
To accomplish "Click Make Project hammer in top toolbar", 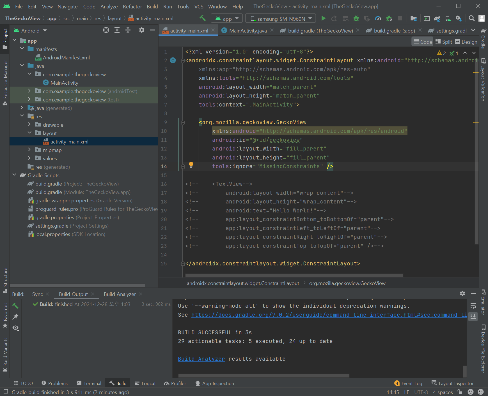I will (203, 18).
